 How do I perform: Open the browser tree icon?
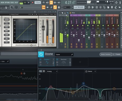(x=104, y=7)
